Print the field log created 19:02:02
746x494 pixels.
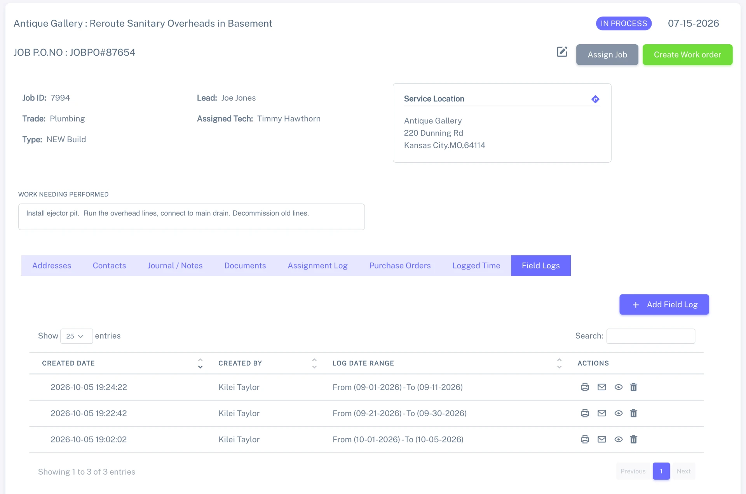click(585, 439)
